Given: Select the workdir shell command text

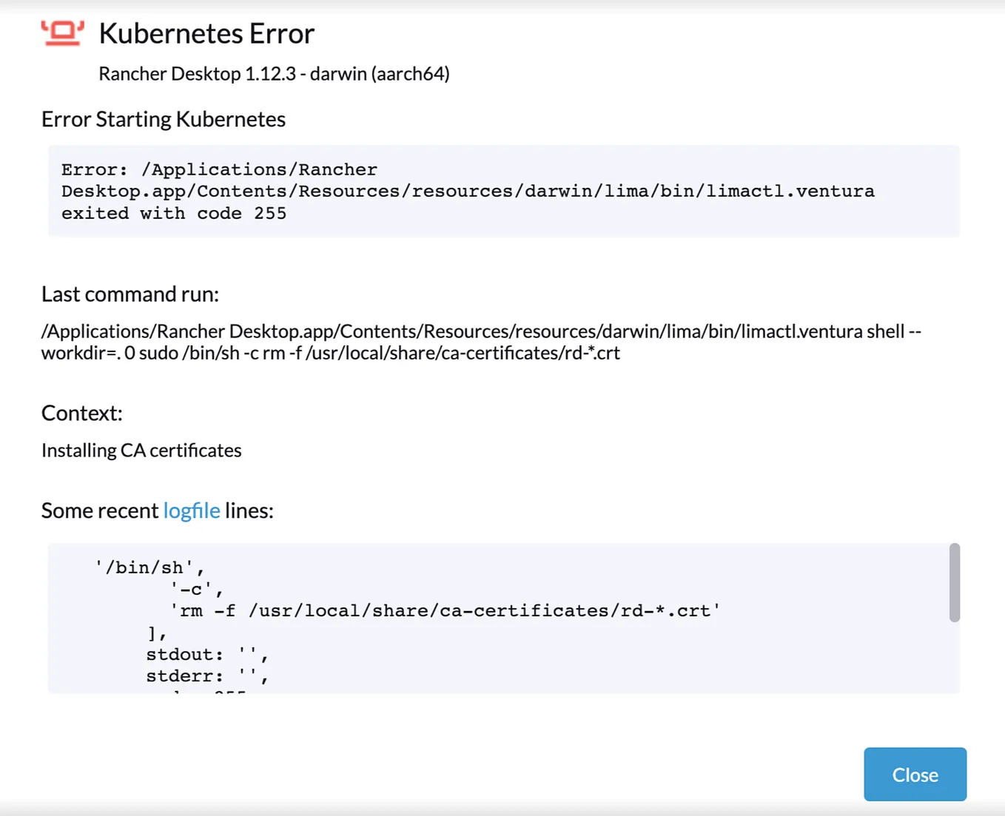Looking at the screenshot, I should click(x=332, y=353).
